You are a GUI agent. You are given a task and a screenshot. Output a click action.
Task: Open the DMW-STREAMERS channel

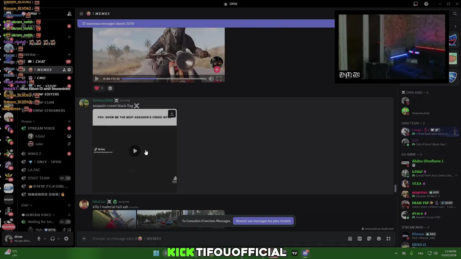[46, 110]
